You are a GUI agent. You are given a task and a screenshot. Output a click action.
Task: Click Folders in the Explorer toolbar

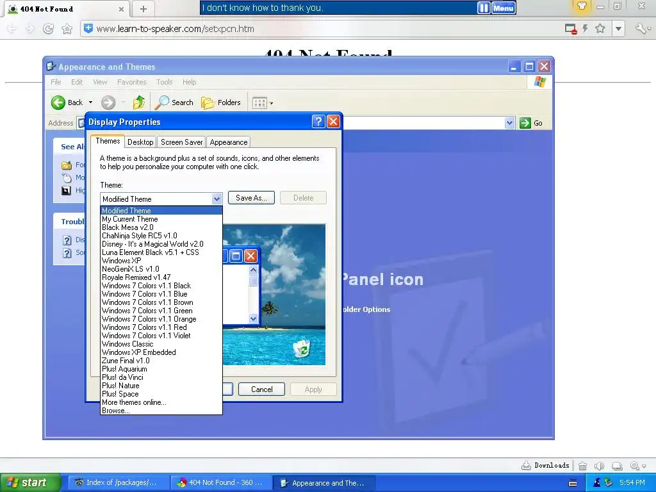pyautogui.click(x=220, y=102)
